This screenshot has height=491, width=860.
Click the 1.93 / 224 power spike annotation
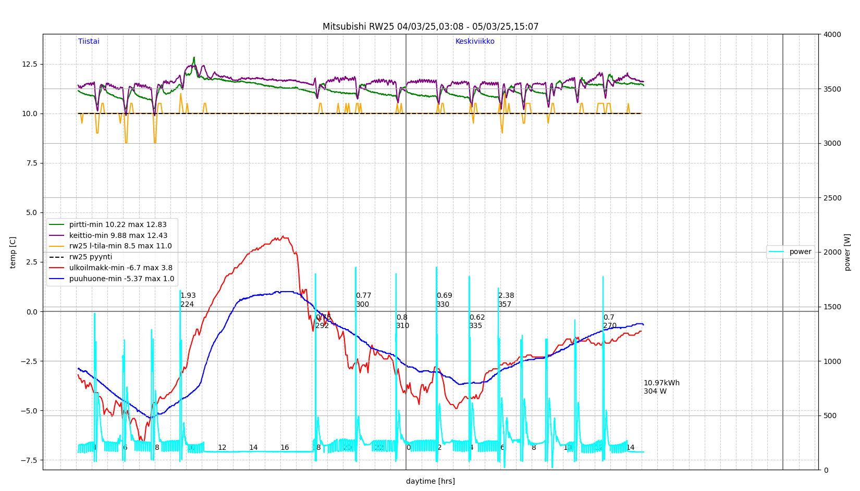pos(188,300)
